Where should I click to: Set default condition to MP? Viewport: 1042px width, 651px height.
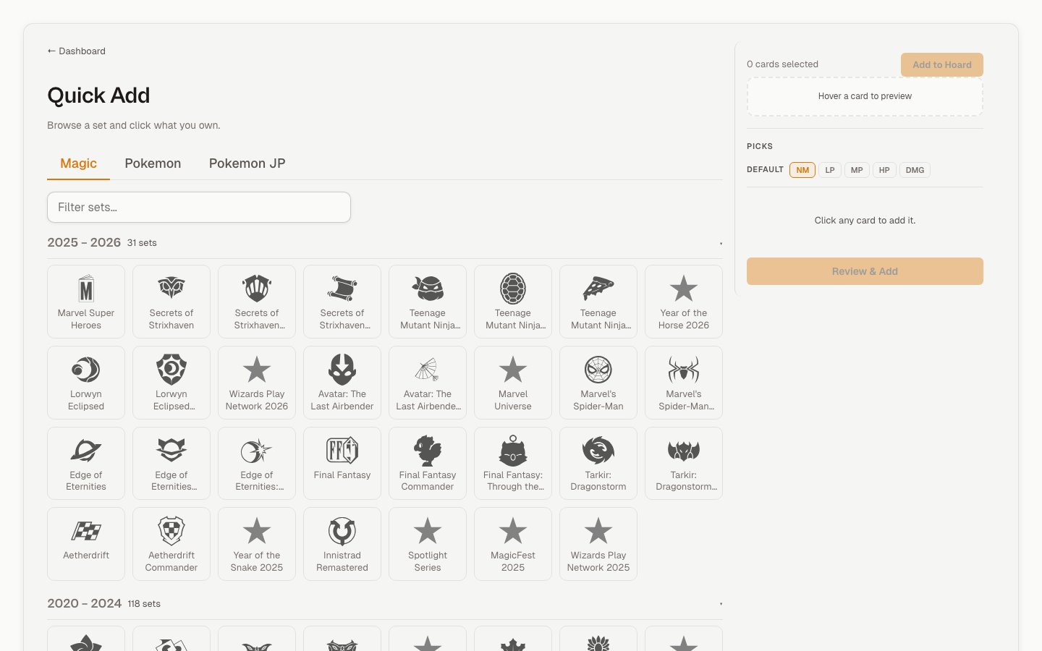[x=857, y=170]
